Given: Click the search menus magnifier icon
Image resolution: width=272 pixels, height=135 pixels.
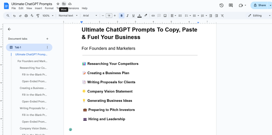Looking at the screenshot, I should [8, 16].
